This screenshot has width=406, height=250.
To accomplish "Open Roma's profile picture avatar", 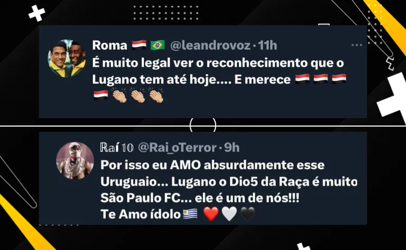I will click(67, 59).
